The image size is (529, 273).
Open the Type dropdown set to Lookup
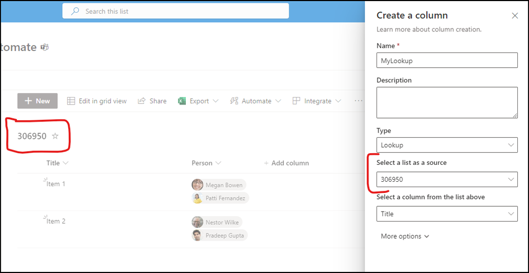447,145
